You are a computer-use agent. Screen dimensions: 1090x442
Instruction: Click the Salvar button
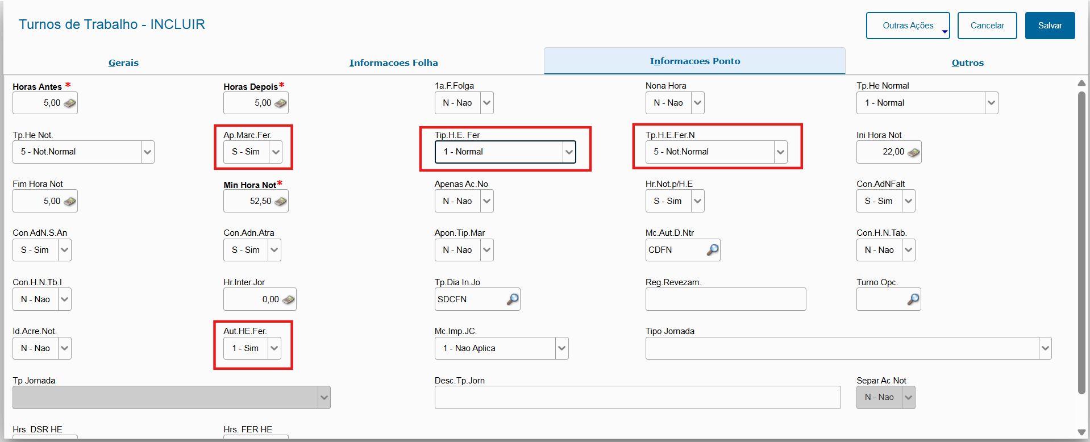coord(1050,26)
